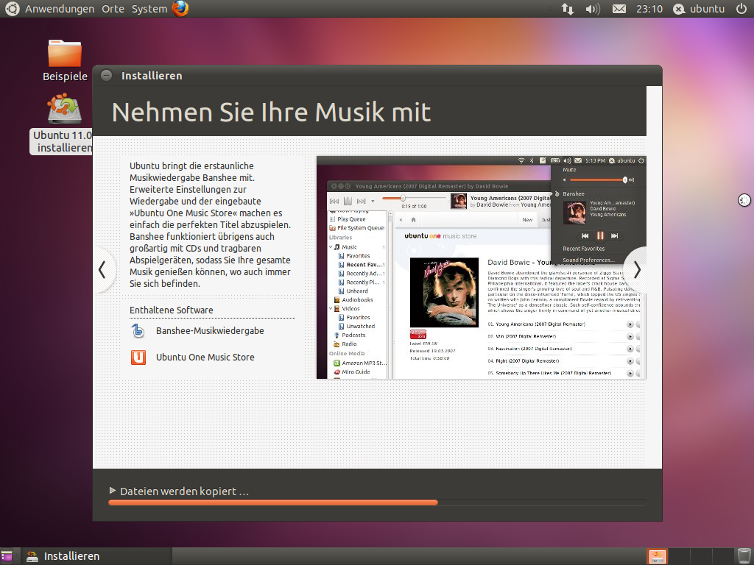Select Podcasts in the Banshee sidebar
Image resolution: width=754 pixels, height=565 pixels.
coord(351,335)
